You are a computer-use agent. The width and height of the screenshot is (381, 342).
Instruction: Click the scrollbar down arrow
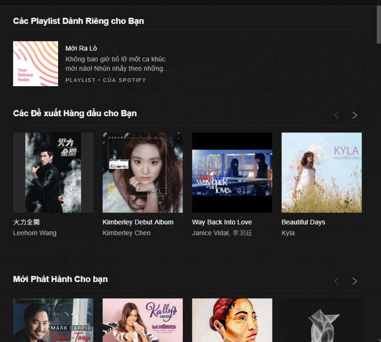[379, 340]
